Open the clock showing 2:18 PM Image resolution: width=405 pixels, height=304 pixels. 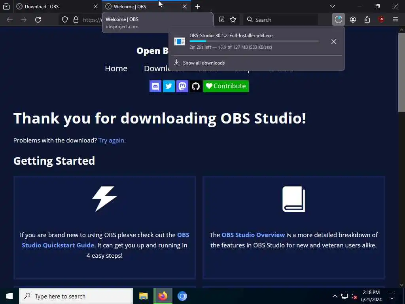371,296
